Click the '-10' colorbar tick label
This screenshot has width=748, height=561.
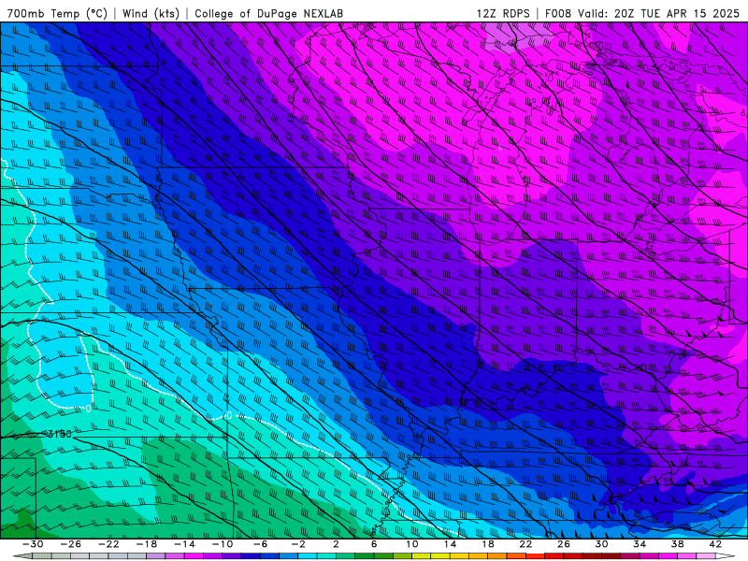(x=222, y=544)
